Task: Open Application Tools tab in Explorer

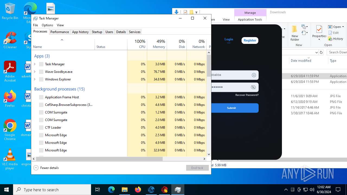Action: pyautogui.click(x=250, y=19)
